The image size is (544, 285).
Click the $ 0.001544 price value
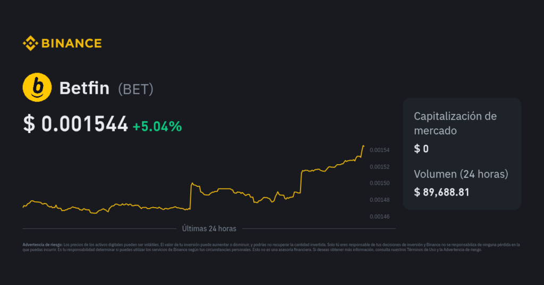75,124
